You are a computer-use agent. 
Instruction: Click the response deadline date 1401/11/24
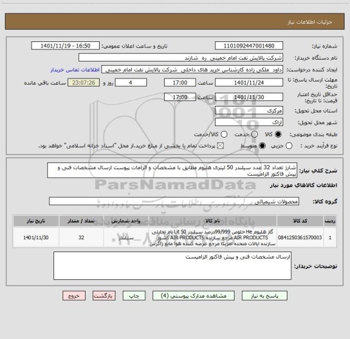click(x=249, y=82)
